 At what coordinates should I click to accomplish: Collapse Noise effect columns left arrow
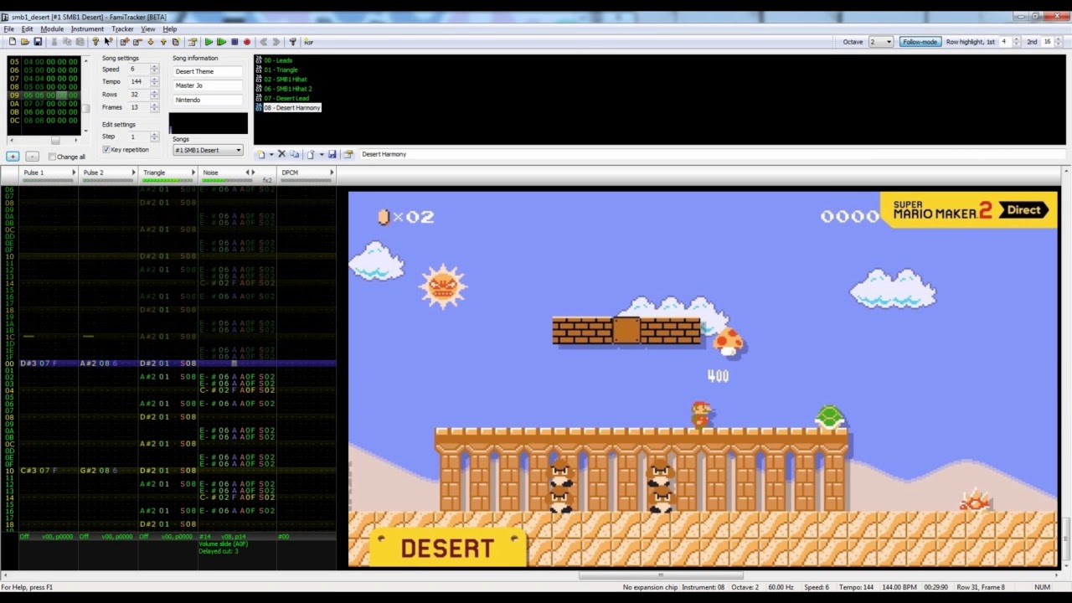pyautogui.click(x=247, y=173)
